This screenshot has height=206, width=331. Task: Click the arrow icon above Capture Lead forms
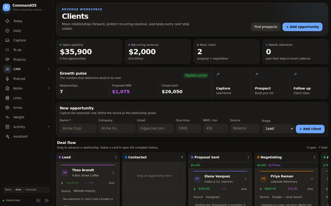(218, 74)
